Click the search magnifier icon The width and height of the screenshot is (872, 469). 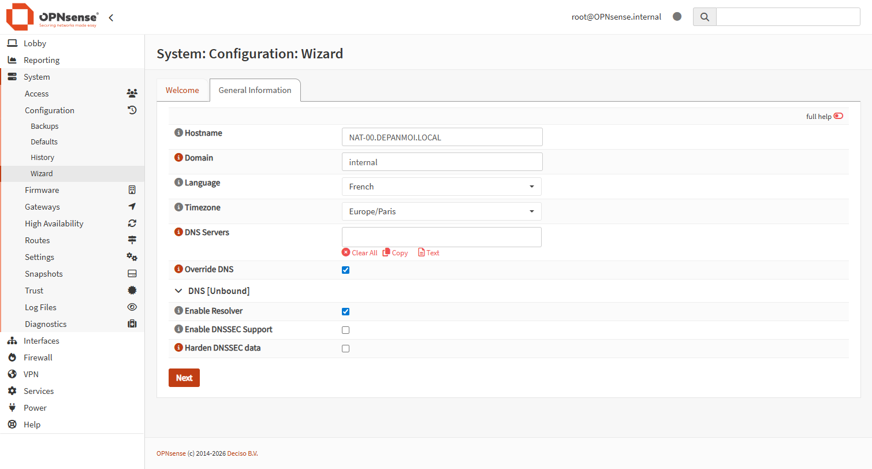pos(705,17)
